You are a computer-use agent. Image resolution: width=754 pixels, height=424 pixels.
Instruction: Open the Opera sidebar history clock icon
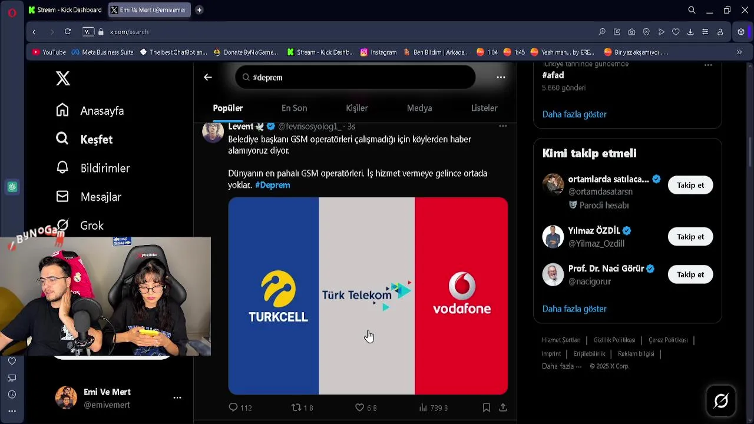coord(12,395)
